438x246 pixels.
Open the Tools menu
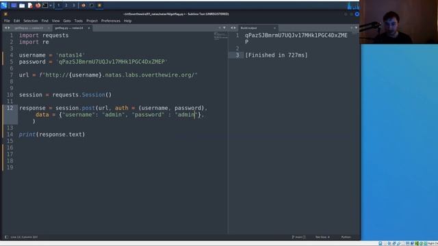[x=79, y=21]
